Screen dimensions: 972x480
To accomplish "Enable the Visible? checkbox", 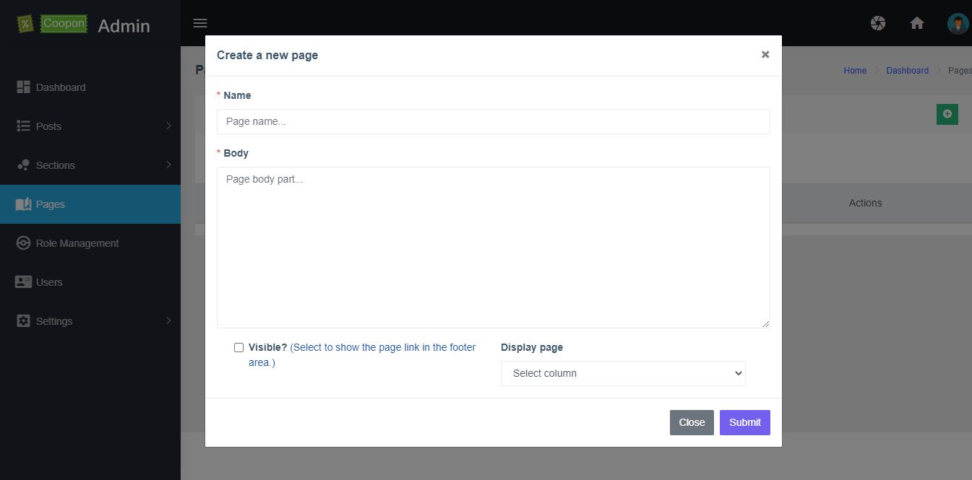I will [238, 347].
